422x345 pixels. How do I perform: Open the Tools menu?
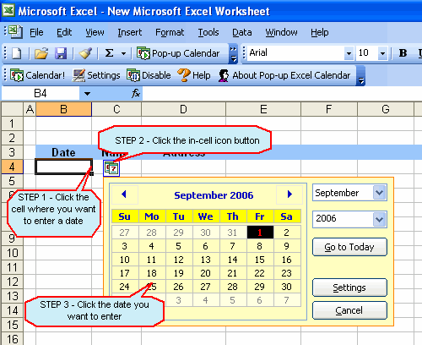[208, 32]
